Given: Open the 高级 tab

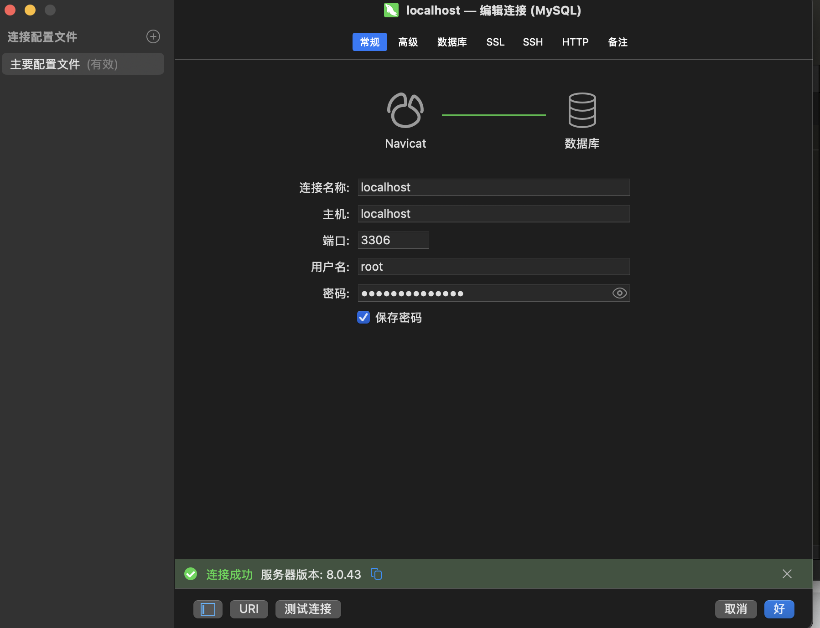Looking at the screenshot, I should point(408,42).
